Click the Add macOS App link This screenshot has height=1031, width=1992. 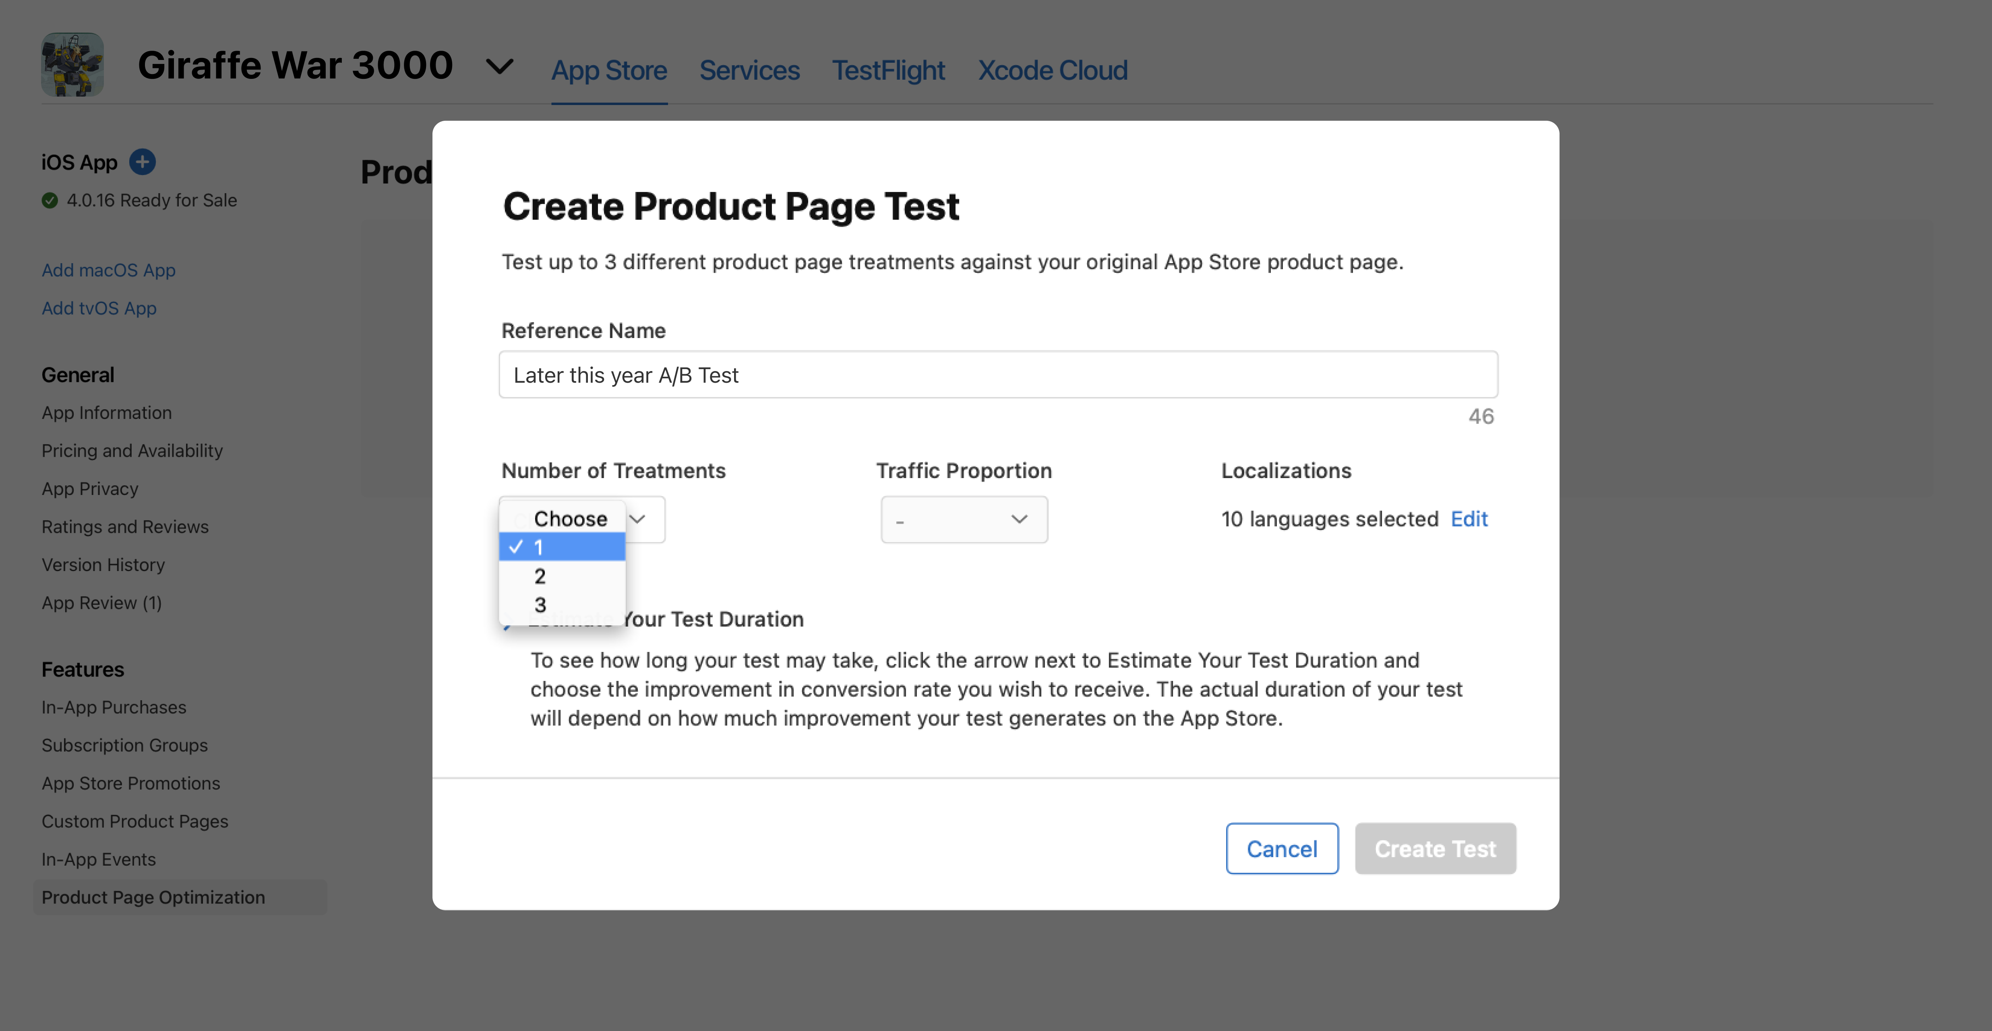pos(108,270)
